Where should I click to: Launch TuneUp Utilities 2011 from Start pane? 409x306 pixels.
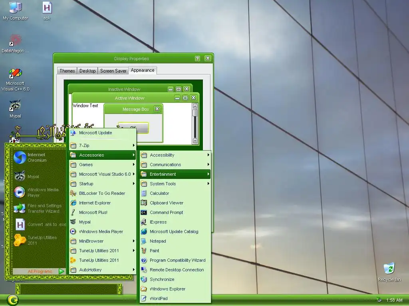tap(38, 240)
